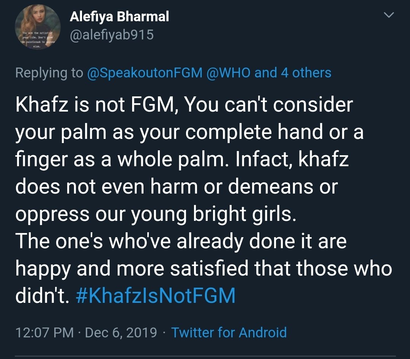This screenshot has height=359, width=410.
Task: Click the line "The one's who've already"
Action: coord(181,242)
